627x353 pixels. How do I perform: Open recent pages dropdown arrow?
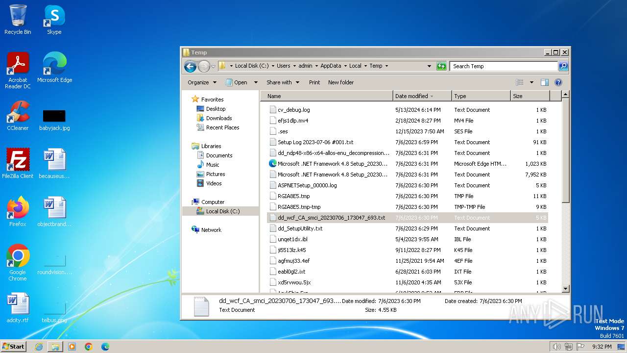click(213, 66)
